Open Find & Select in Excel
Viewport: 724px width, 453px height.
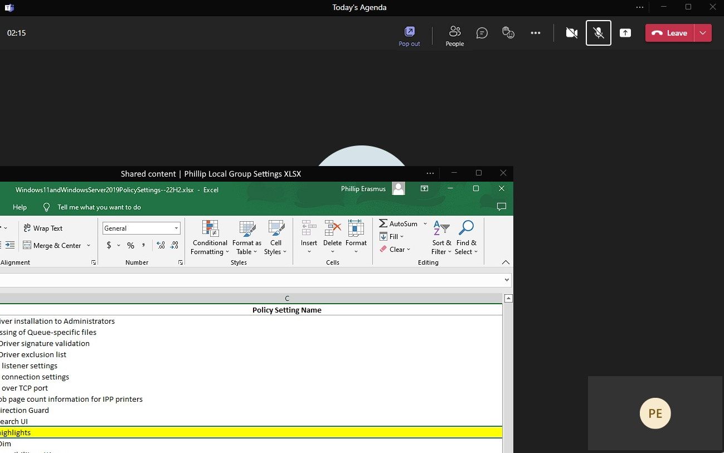(466, 228)
